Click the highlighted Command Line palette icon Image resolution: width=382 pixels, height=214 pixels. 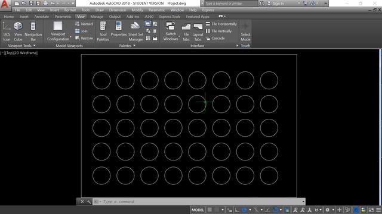(147, 24)
